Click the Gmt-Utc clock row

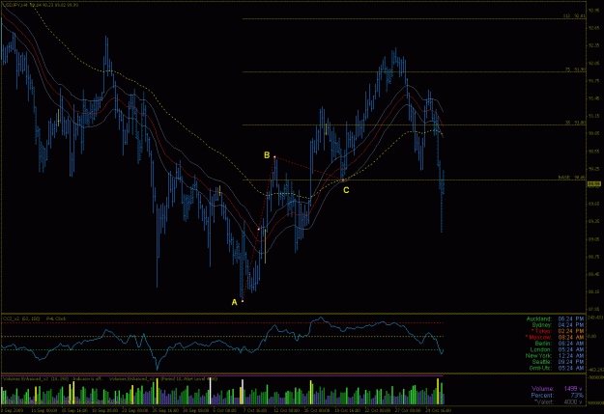point(557,368)
